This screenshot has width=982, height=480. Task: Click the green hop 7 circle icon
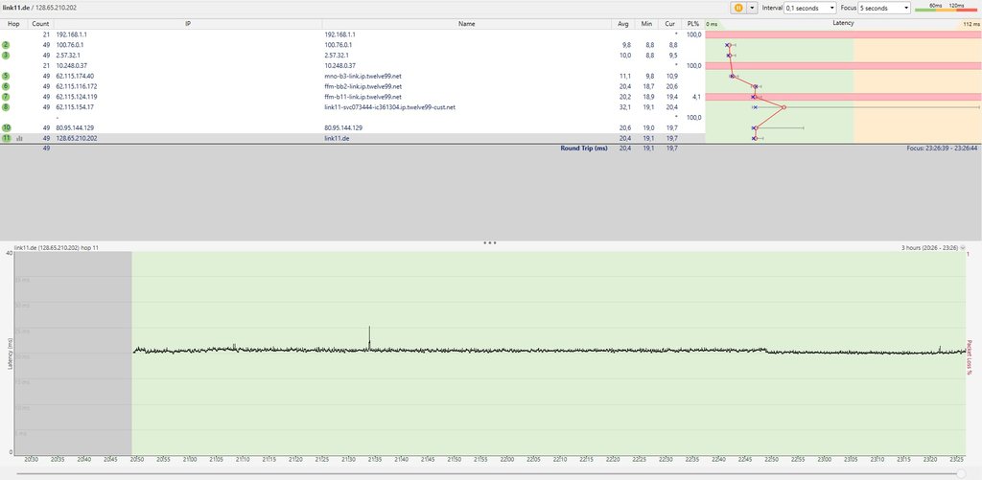[x=7, y=97]
